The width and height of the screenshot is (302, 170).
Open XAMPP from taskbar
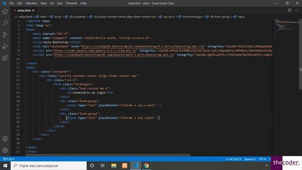[125, 166]
